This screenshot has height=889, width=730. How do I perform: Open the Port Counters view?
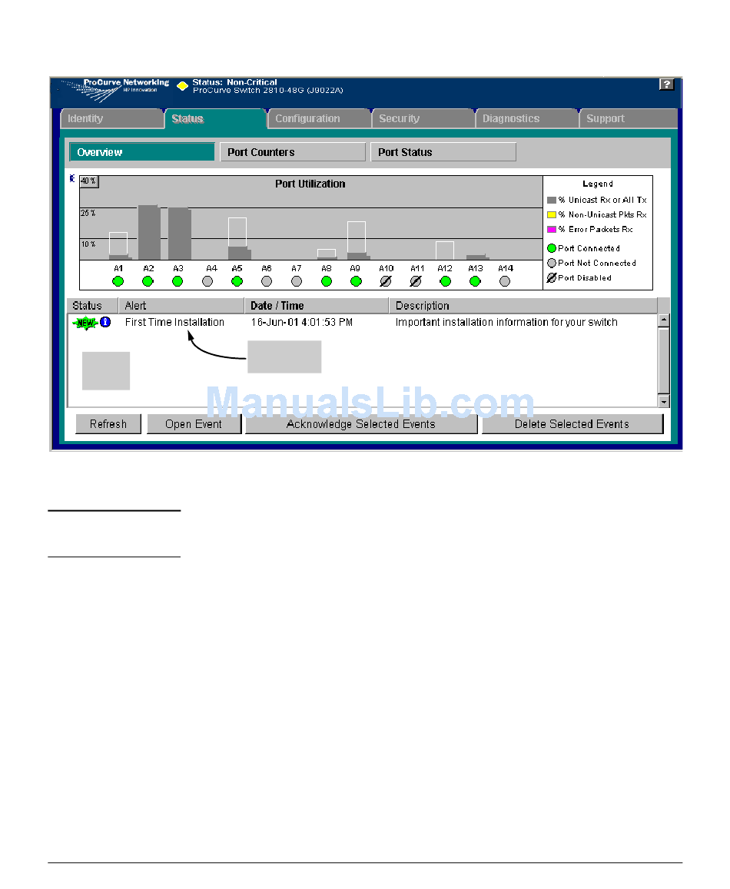click(293, 152)
